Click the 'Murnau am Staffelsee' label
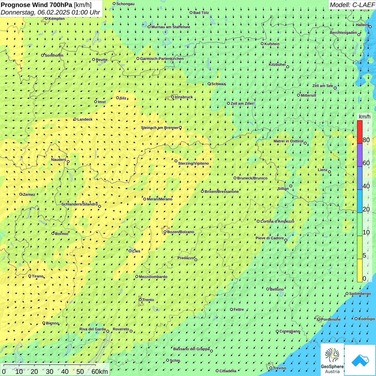This screenshot has width=376, height=376. pyautogui.click(x=171, y=27)
